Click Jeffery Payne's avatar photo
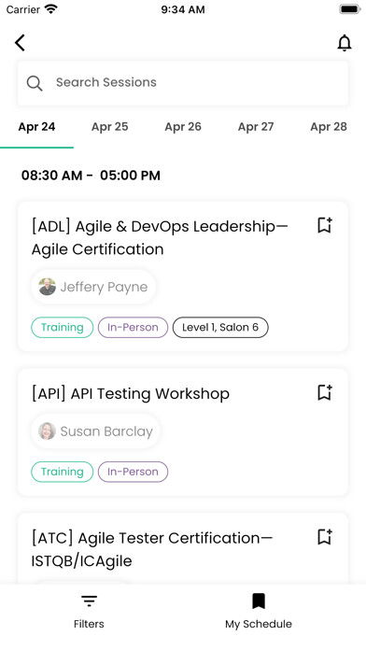 [47, 287]
